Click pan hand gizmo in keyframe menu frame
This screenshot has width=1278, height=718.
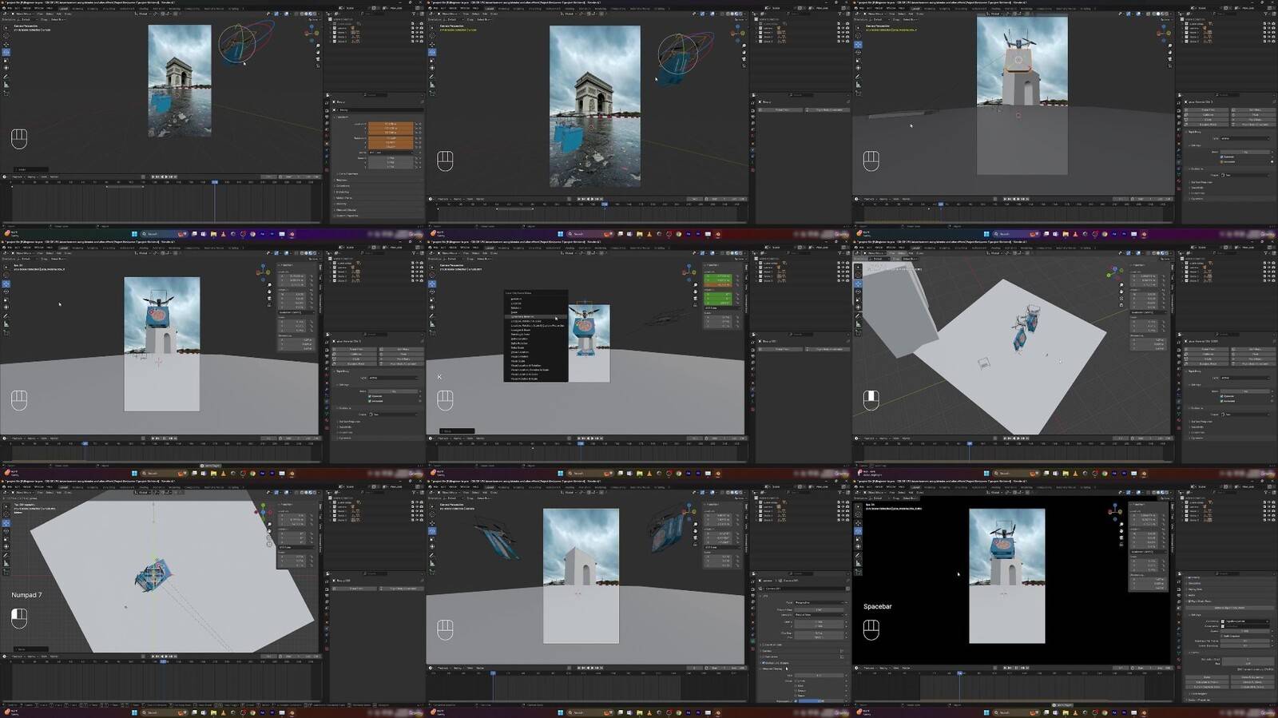pyautogui.click(x=696, y=292)
